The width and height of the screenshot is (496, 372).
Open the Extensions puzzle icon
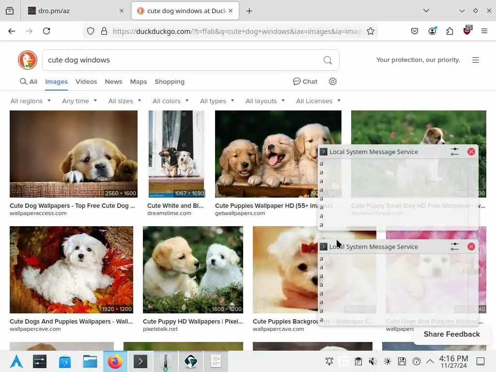pos(449,31)
